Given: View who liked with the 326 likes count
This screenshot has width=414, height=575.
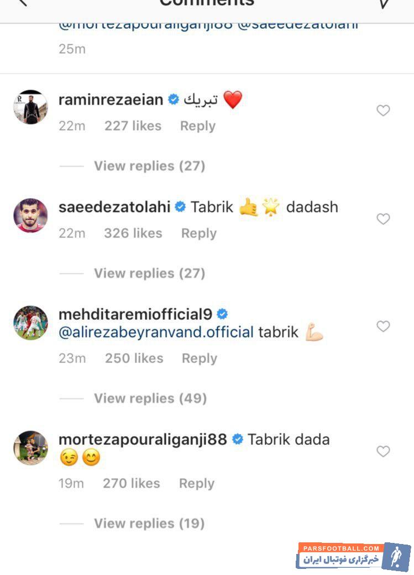Looking at the screenshot, I should 133,233.
